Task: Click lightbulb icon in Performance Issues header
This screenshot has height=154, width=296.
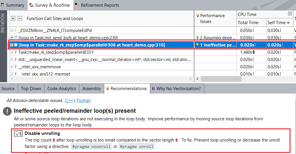Action: point(198,16)
